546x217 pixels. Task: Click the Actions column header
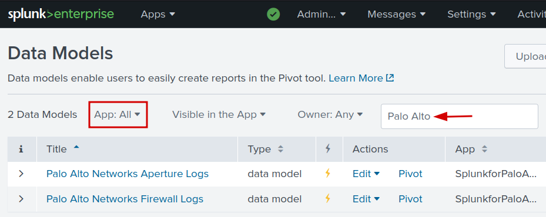coord(370,149)
